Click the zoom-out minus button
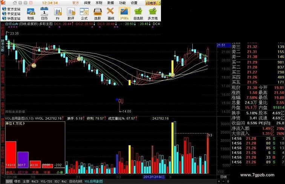This screenshot has width=285, height=184. [x=224, y=181]
